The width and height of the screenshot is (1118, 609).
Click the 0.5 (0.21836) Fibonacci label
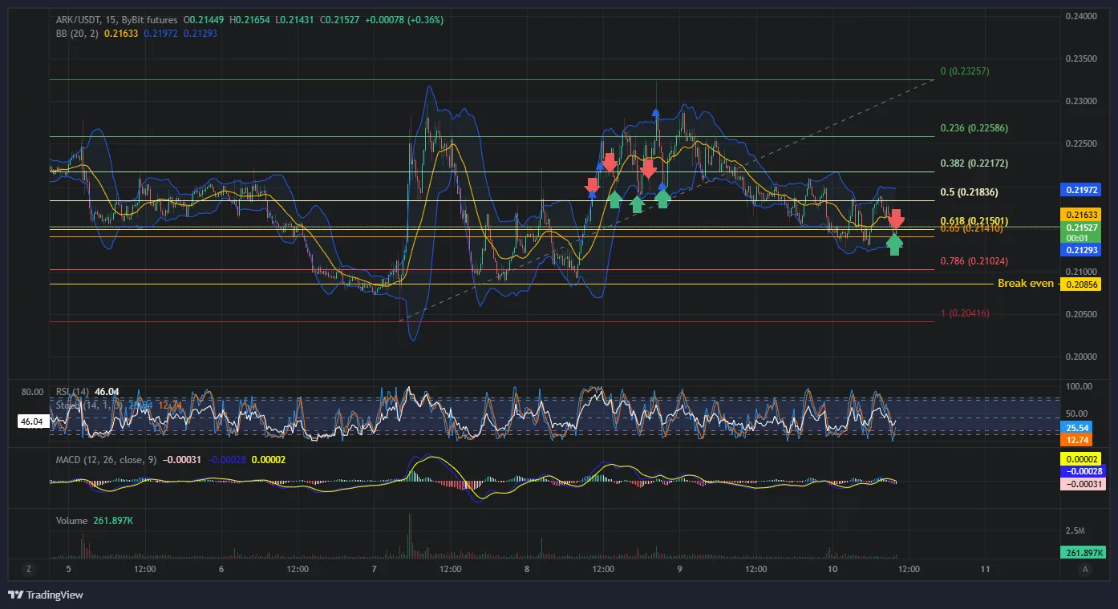pos(969,192)
